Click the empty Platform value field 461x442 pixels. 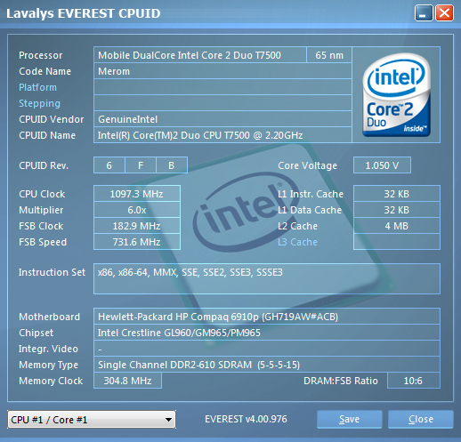click(x=222, y=87)
